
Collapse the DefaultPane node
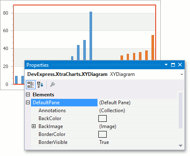click(x=28, y=103)
